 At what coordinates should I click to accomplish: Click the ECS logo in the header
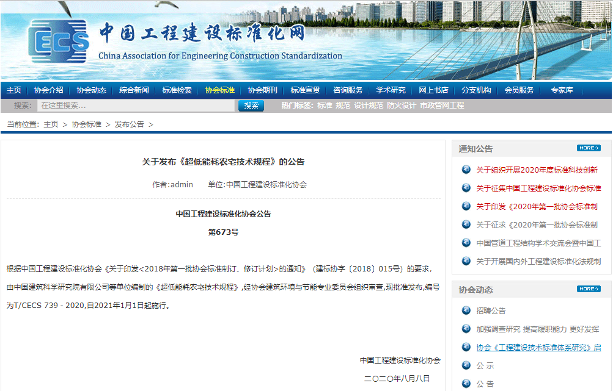59,41
